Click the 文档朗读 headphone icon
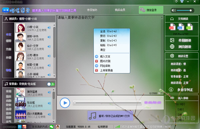The width and height of the screenshot is (200, 129). (x=172, y=19)
